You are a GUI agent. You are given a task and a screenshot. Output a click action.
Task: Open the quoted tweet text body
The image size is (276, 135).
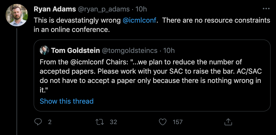tap(151, 76)
